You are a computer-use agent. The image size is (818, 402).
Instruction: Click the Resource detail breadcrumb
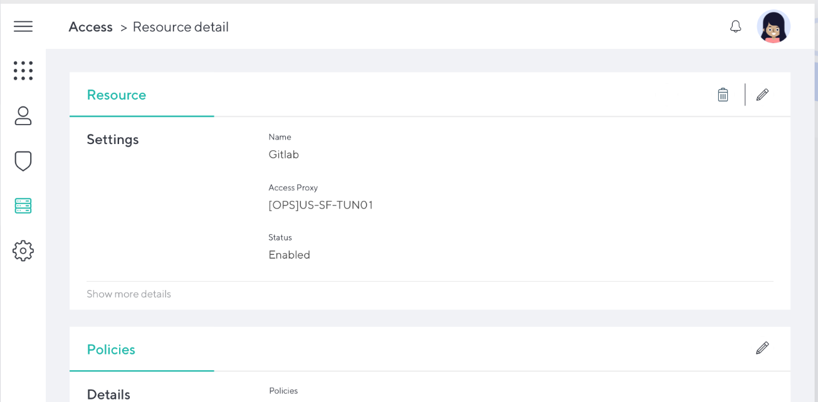[x=181, y=27]
